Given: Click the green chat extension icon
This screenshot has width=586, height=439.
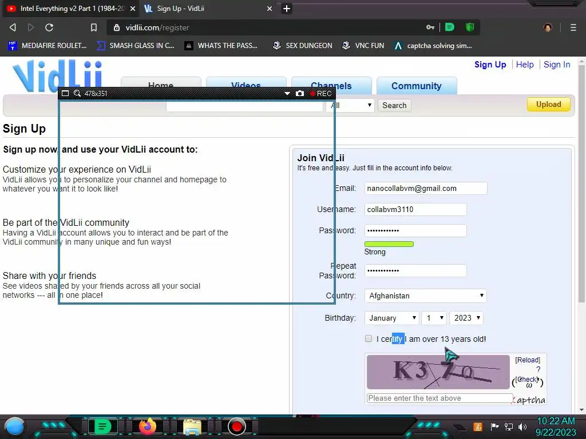Looking at the screenshot, I should click(450, 27).
